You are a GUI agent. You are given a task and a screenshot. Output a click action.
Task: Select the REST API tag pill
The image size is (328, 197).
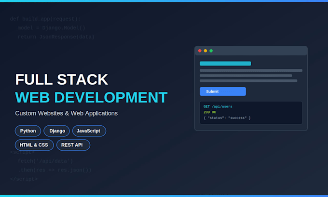pyautogui.click(x=73, y=145)
